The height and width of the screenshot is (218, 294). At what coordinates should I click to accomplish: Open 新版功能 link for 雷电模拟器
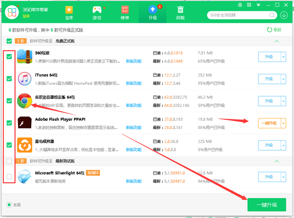[x=134, y=150]
